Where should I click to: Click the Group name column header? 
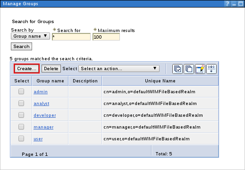[x=50, y=81]
